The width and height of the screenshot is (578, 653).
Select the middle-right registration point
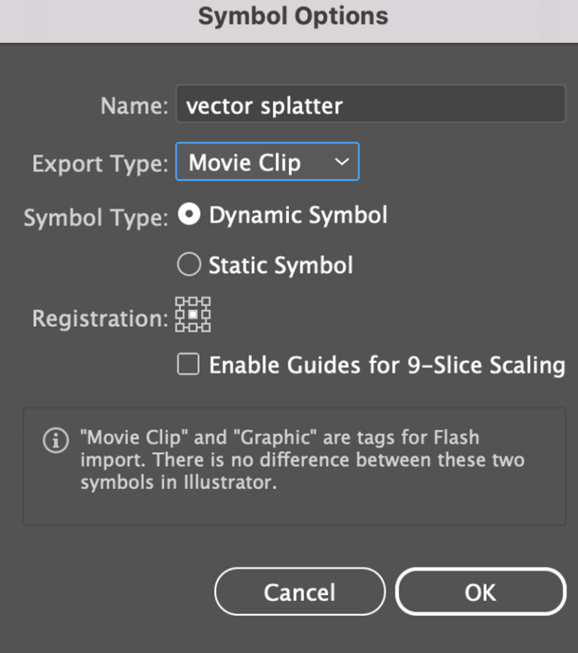[206, 314]
